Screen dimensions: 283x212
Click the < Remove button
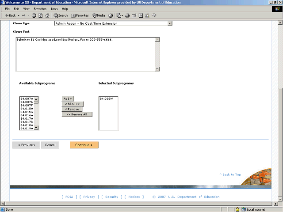(72, 109)
